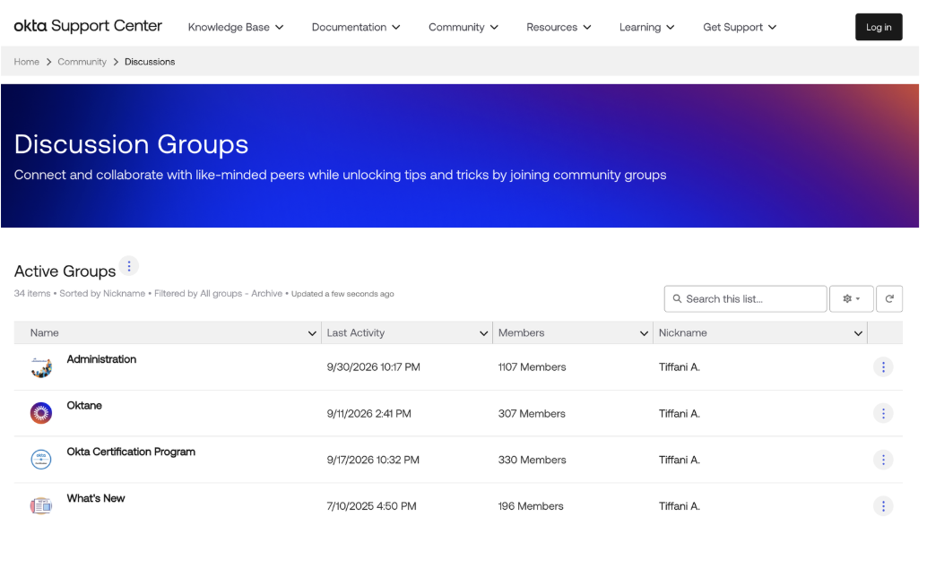Open the What's New group link
The image size is (927, 577).
96,498
